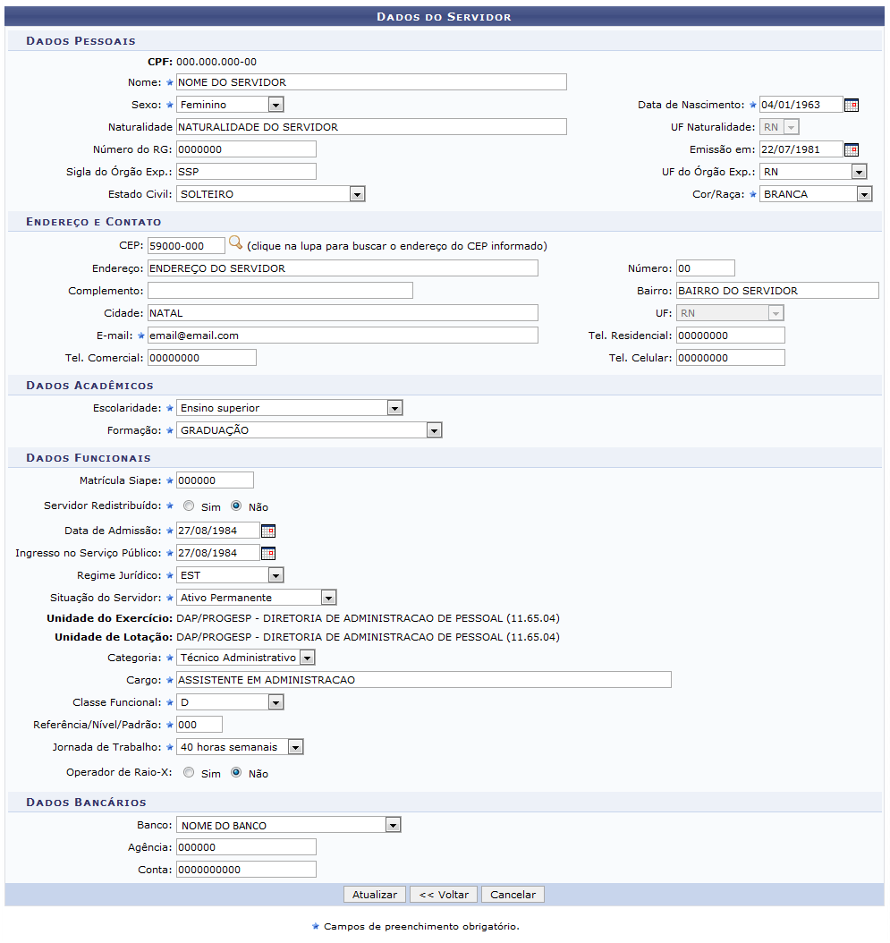Select Sim for Operador de Raio-X
Screen dimensions: 890x943
click(189, 772)
